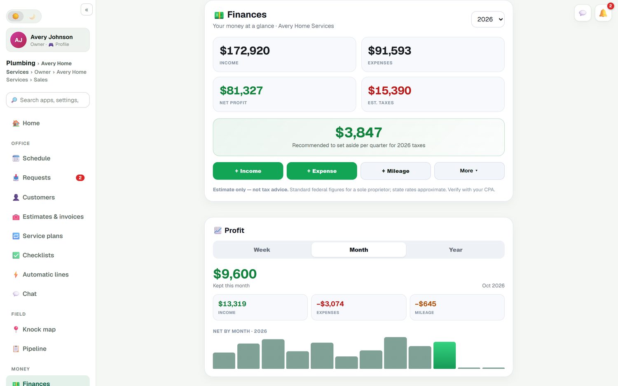Focus the Search apps, settings field
The width and height of the screenshot is (618, 386).
pos(48,100)
